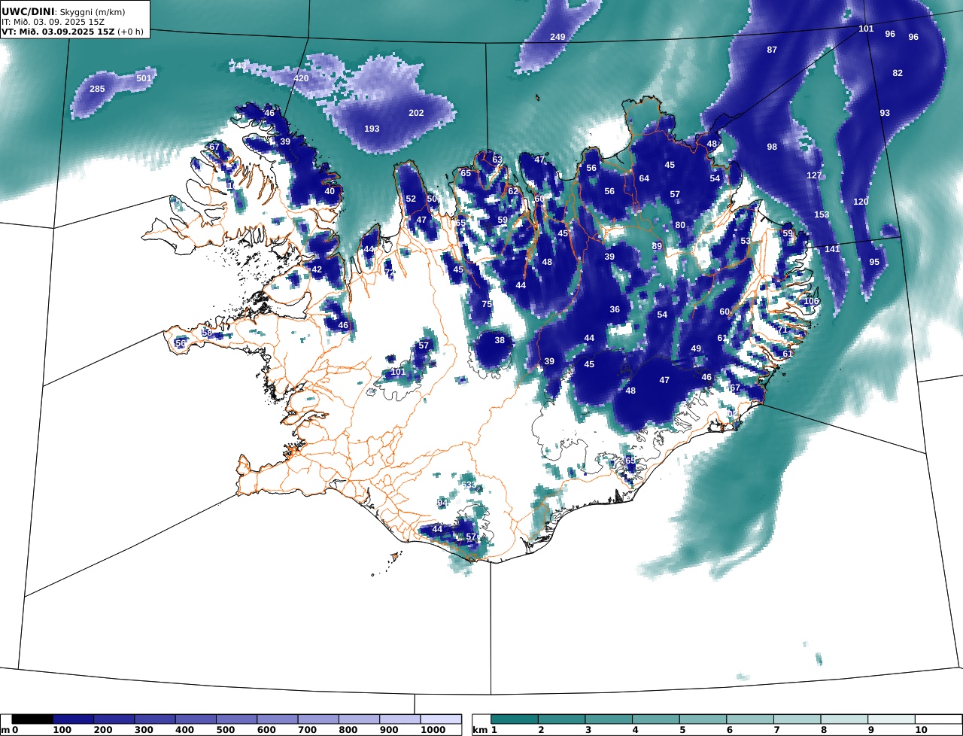This screenshot has height=736, width=963.
Task: Click the 'VT: Mið. 03.09.2025 15Z (+0 h)' line
Action: click(x=72, y=31)
